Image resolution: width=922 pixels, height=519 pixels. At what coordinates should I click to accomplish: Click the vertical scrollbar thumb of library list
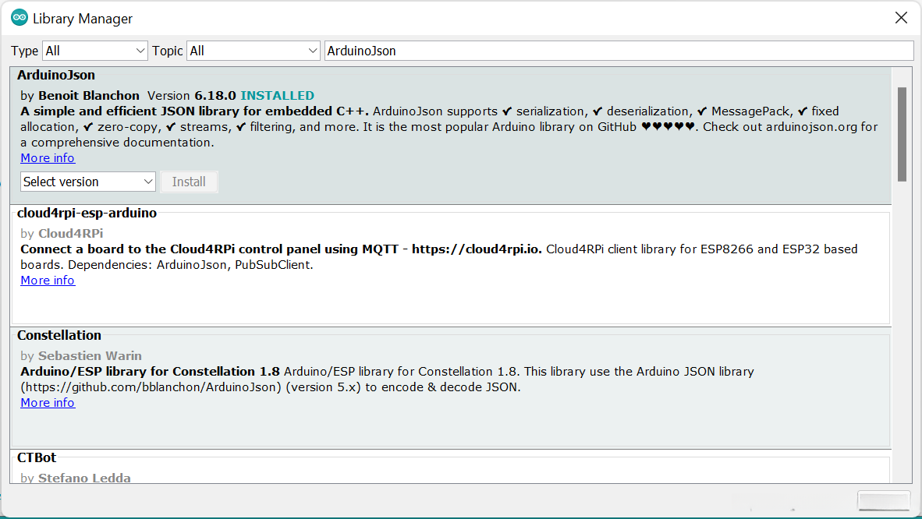pyautogui.click(x=902, y=134)
